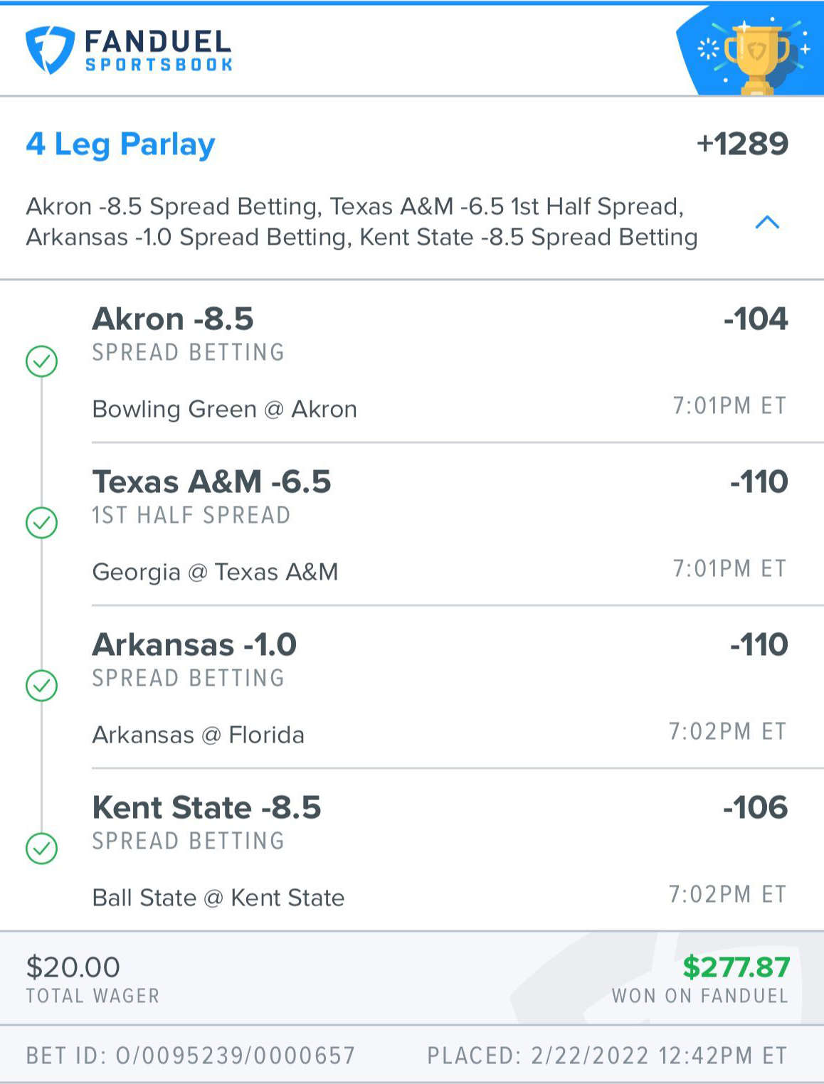This screenshot has height=1084, width=824.
Task: Click the FanDuel Sportsbook wordmark
Action: tap(158, 51)
